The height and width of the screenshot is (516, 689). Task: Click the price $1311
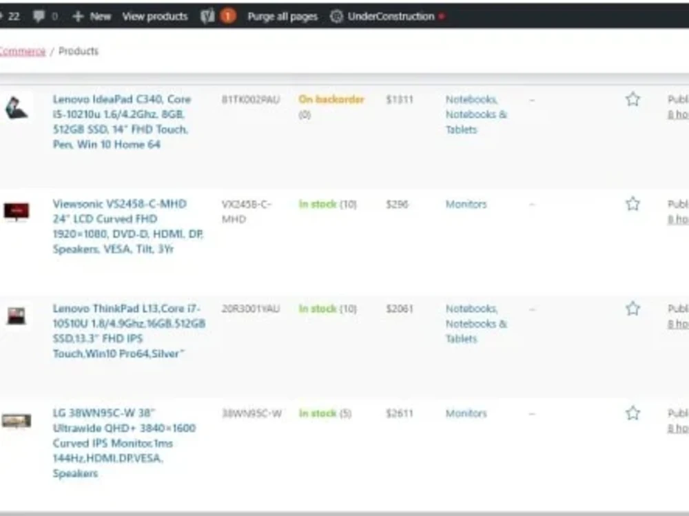(x=400, y=100)
